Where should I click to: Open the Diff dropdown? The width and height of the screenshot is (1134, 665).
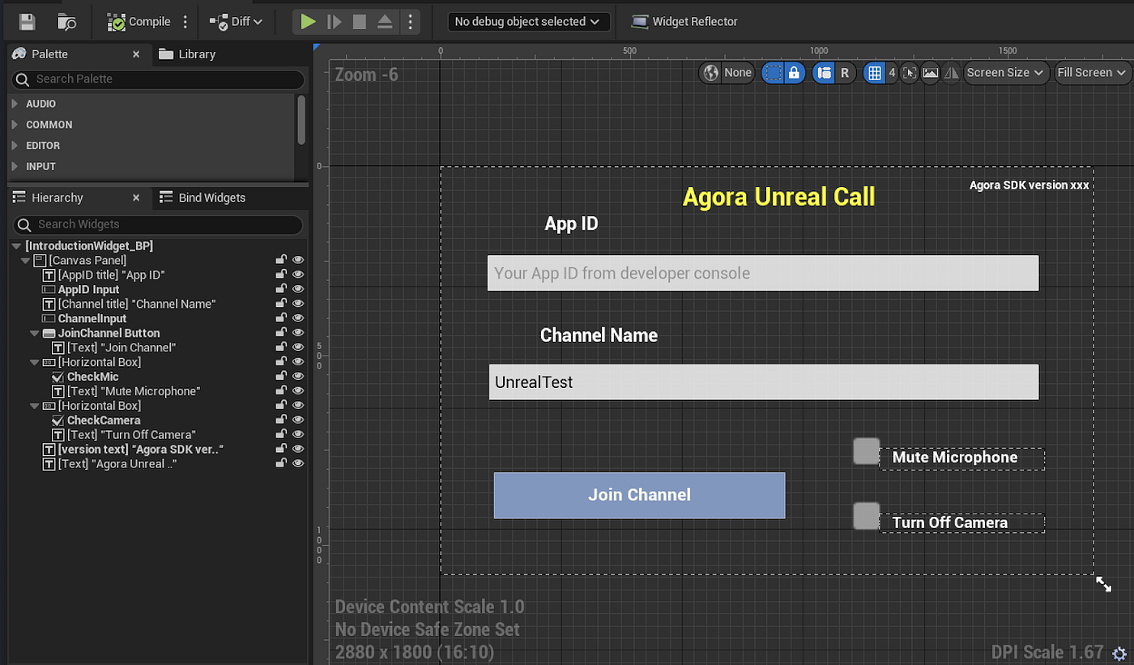tap(236, 22)
